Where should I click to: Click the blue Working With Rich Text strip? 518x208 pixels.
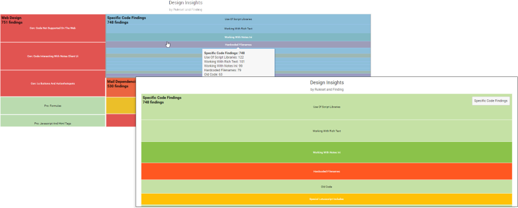(238, 28)
